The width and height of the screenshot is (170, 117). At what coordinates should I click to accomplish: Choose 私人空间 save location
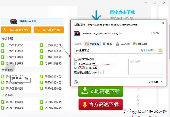[123, 44]
